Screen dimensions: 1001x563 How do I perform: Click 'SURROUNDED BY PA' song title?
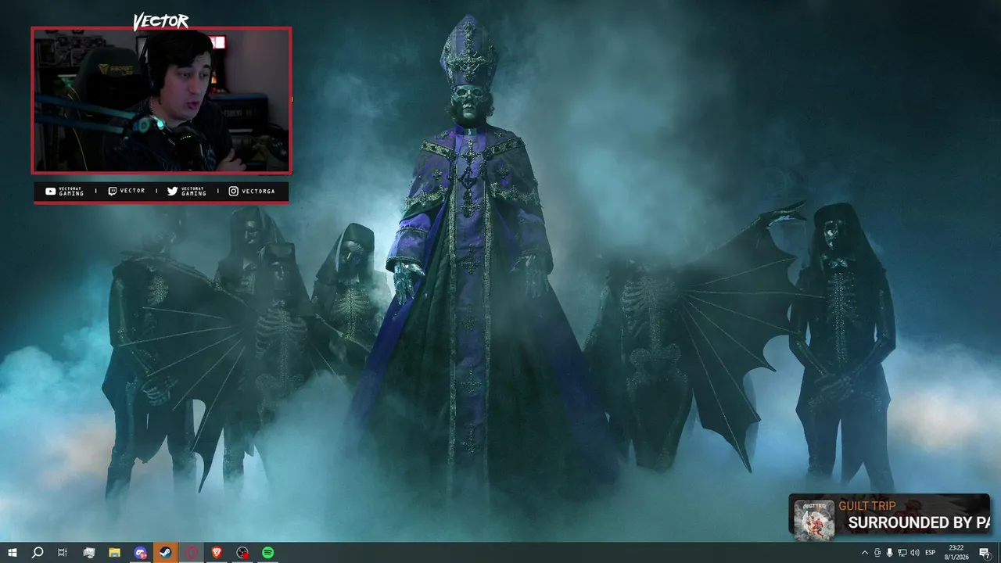point(919,522)
